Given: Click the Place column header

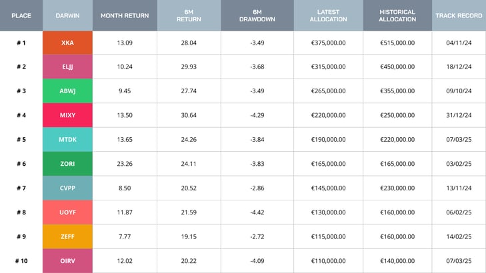Looking at the screenshot, I should (x=21, y=15).
